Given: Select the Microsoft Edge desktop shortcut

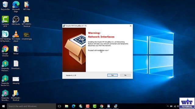Looking at the screenshot, I should pyautogui.click(x=16, y=7).
